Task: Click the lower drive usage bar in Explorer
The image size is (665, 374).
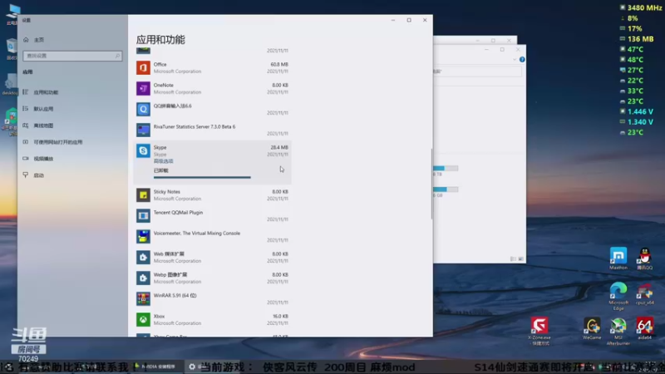Action: click(446, 189)
